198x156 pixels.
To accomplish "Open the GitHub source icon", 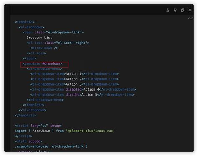I will pyautogui.click(x=175, y=10).
